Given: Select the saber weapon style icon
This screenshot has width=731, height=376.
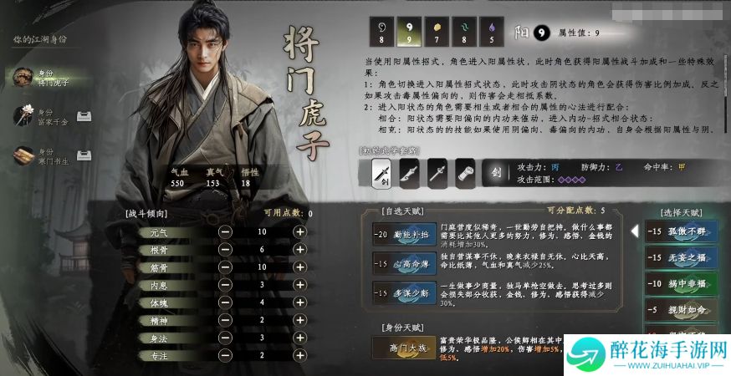Looking at the screenshot, I should click(x=409, y=174).
